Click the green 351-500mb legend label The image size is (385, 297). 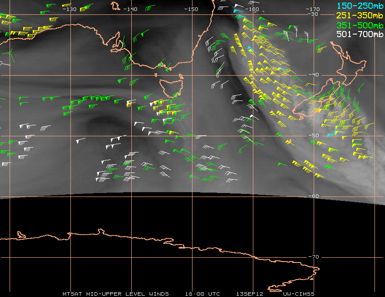point(360,25)
